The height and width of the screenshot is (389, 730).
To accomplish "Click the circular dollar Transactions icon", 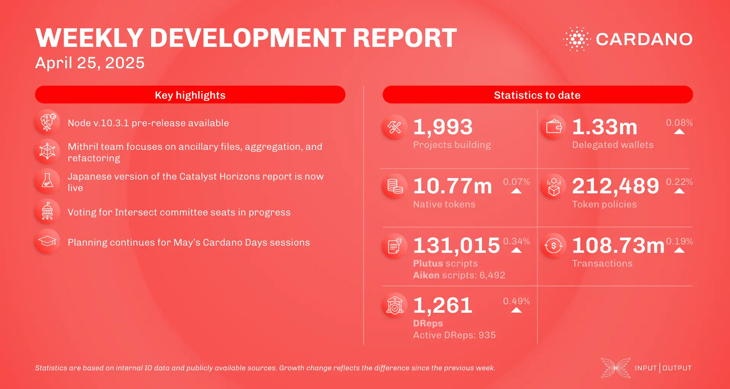I will click(x=553, y=246).
